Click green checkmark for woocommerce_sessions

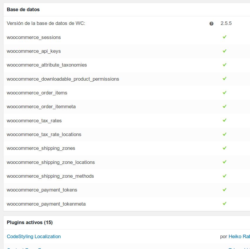[225, 37]
